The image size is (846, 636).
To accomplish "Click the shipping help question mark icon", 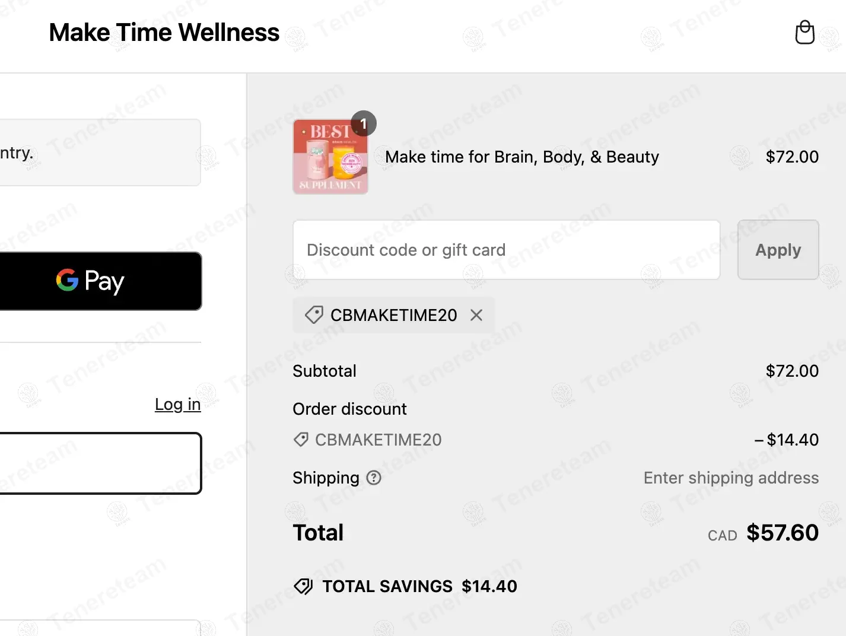I will point(374,478).
